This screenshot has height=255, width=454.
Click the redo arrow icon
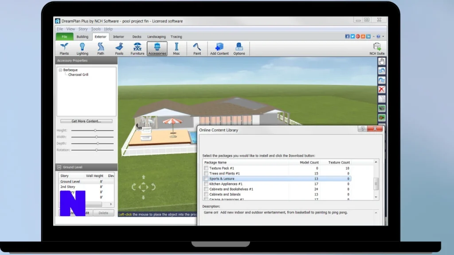click(382, 80)
